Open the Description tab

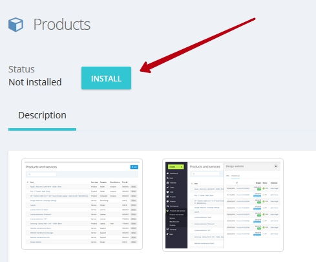click(42, 115)
